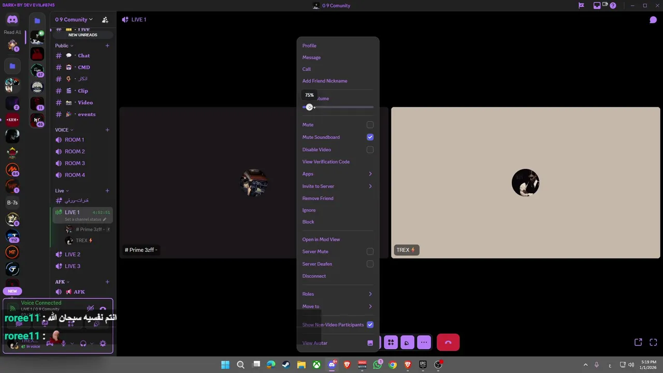Collapse the AFK channel category
663x373 pixels.
point(62,282)
